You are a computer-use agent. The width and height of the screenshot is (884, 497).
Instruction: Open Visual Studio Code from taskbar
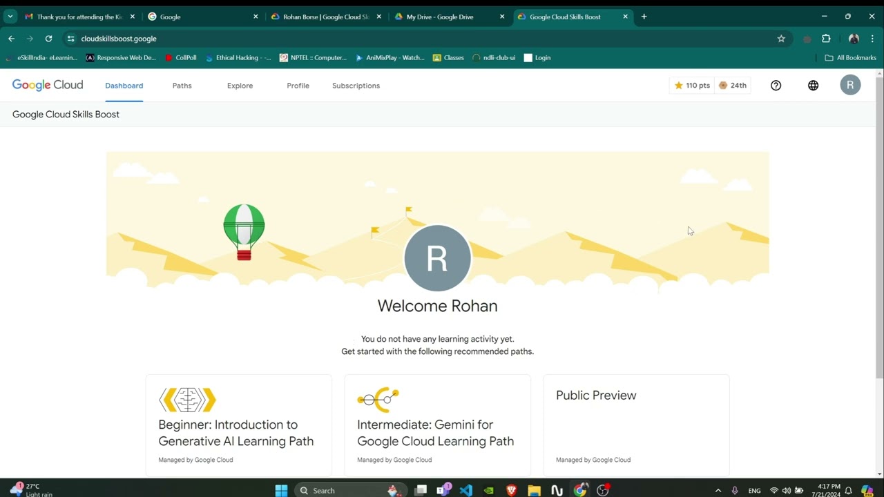[466, 491]
